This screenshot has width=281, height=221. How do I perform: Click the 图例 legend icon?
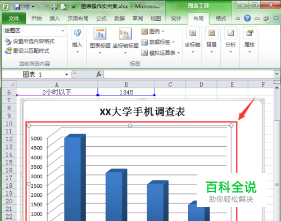pos(144,31)
